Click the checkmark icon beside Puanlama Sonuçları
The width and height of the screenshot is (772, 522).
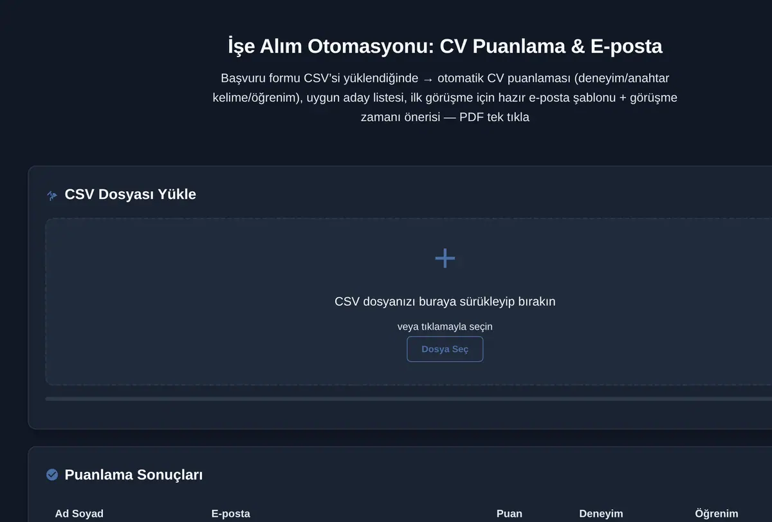point(52,474)
